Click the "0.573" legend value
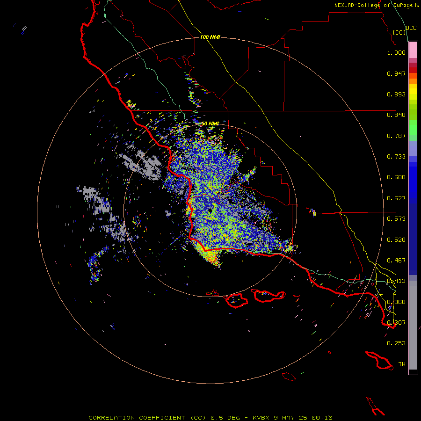This screenshot has height=421, width=421. coord(396,219)
